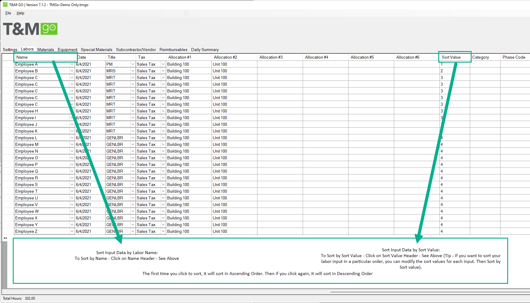Open the Sales Tax dropdown for Employee A
Screen dimensions: 530x303
(163, 64)
